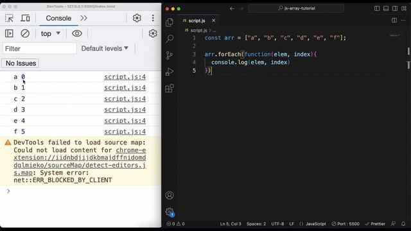Open DevTools settings gear in the main toolbar

point(137,18)
